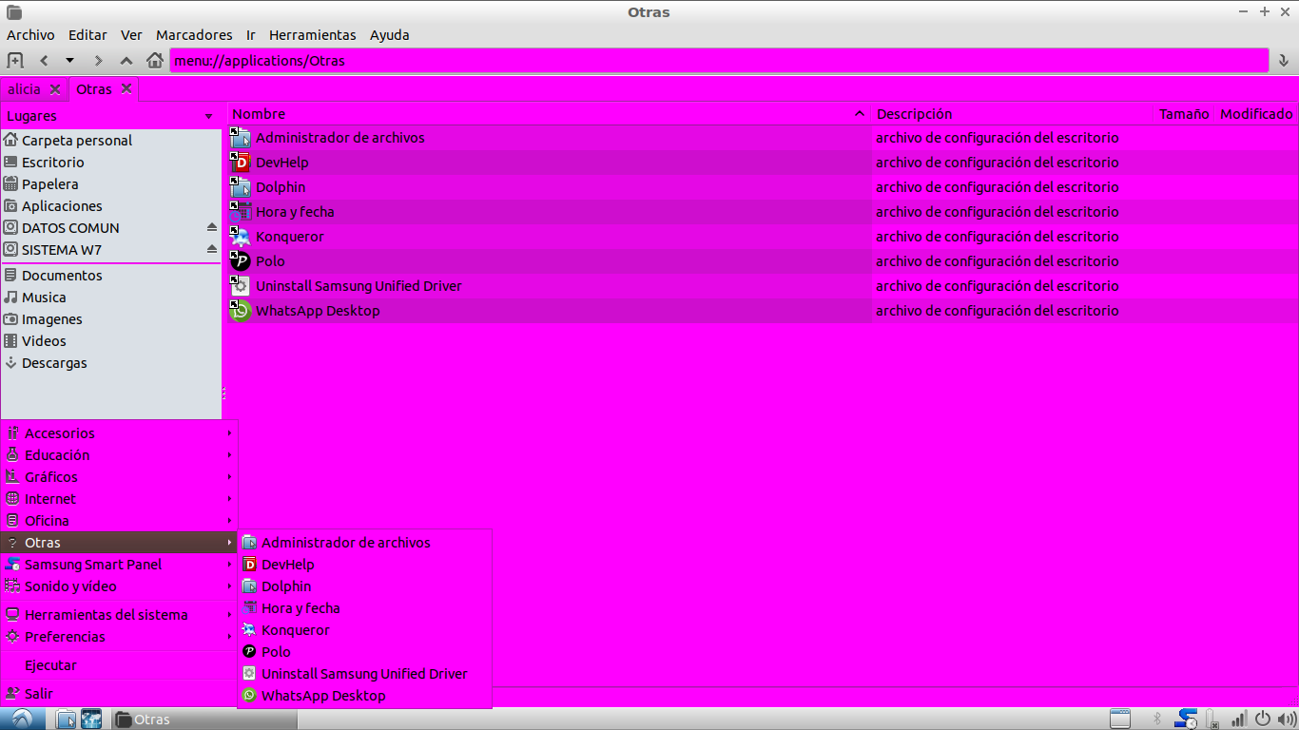Expand the Sonido y vídeo category
Screen dimensions: 1299x730
pyautogui.click(x=119, y=586)
